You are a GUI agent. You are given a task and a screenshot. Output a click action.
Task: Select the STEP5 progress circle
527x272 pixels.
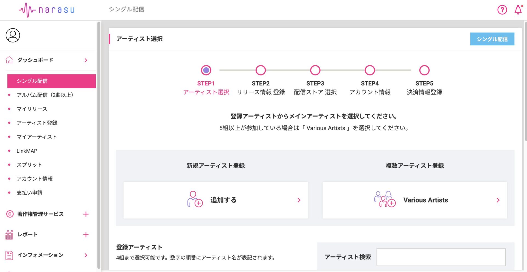(x=424, y=70)
